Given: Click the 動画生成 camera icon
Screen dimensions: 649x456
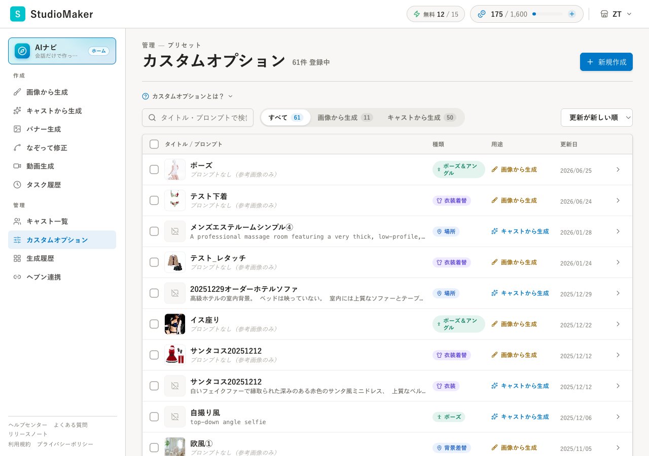Looking at the screenshot, I should [17, 166].
